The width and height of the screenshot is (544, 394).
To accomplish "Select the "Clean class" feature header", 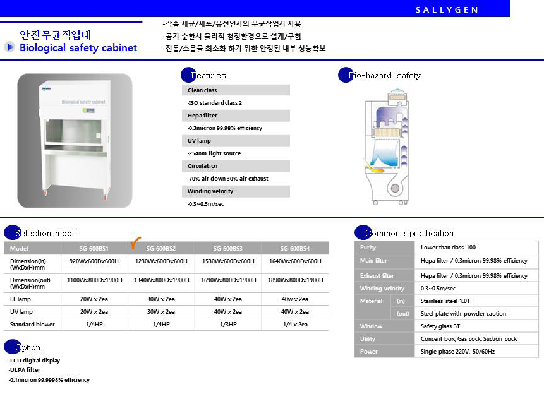I will [x=236, y=90].
